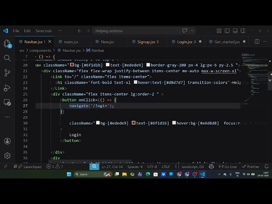The width and height of the screenshot is (272, 204).
Task: Open color swatch for border-gray-200
Action: click(148, 65)
